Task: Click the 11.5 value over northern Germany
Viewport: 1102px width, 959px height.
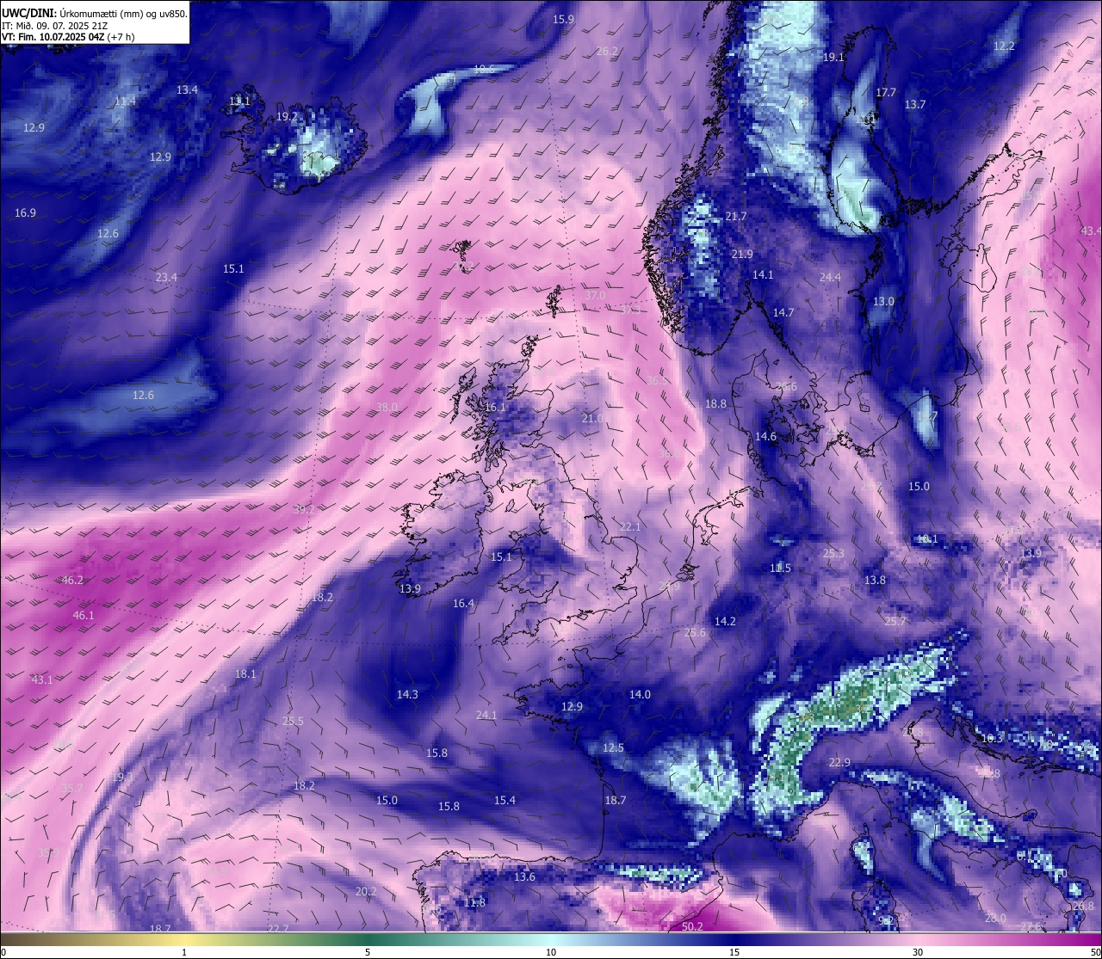Action: 780,568
